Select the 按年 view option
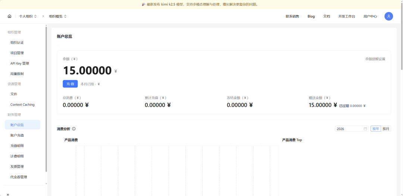The image size is (403, 196). pyautogui.click(x=375, y=129)
